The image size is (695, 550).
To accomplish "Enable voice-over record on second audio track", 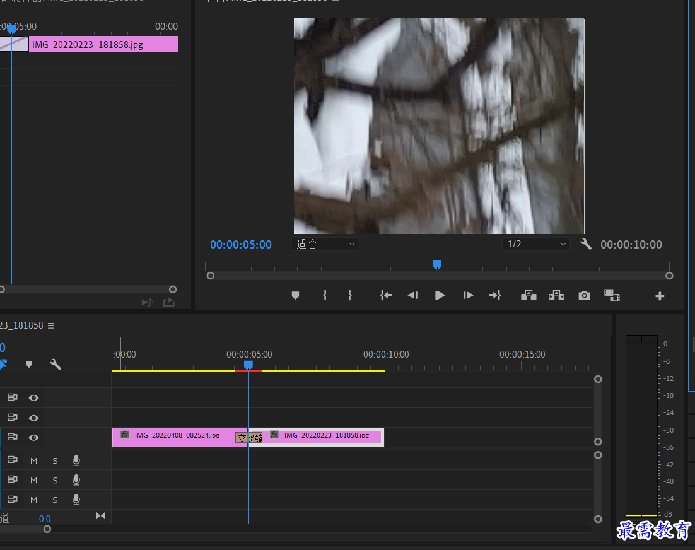I will pyautogui.click(x=76, y=480).
